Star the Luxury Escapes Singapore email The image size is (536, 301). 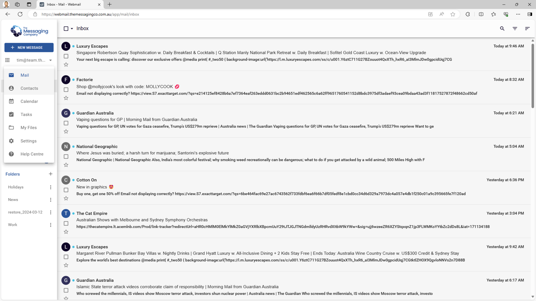[x=66, y=65]
